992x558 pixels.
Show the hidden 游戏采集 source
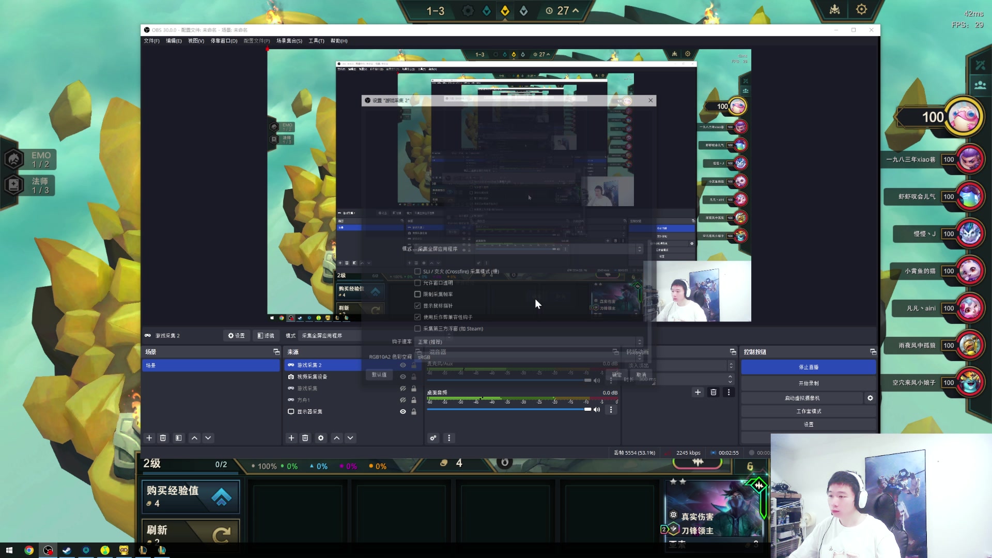(x=403, y=389)
